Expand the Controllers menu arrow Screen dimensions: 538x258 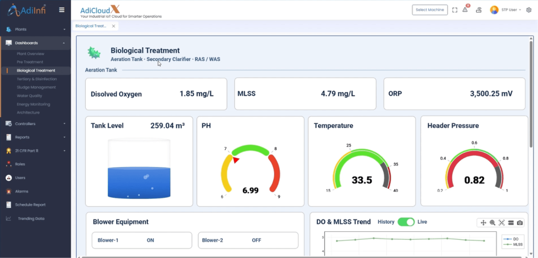65,124
